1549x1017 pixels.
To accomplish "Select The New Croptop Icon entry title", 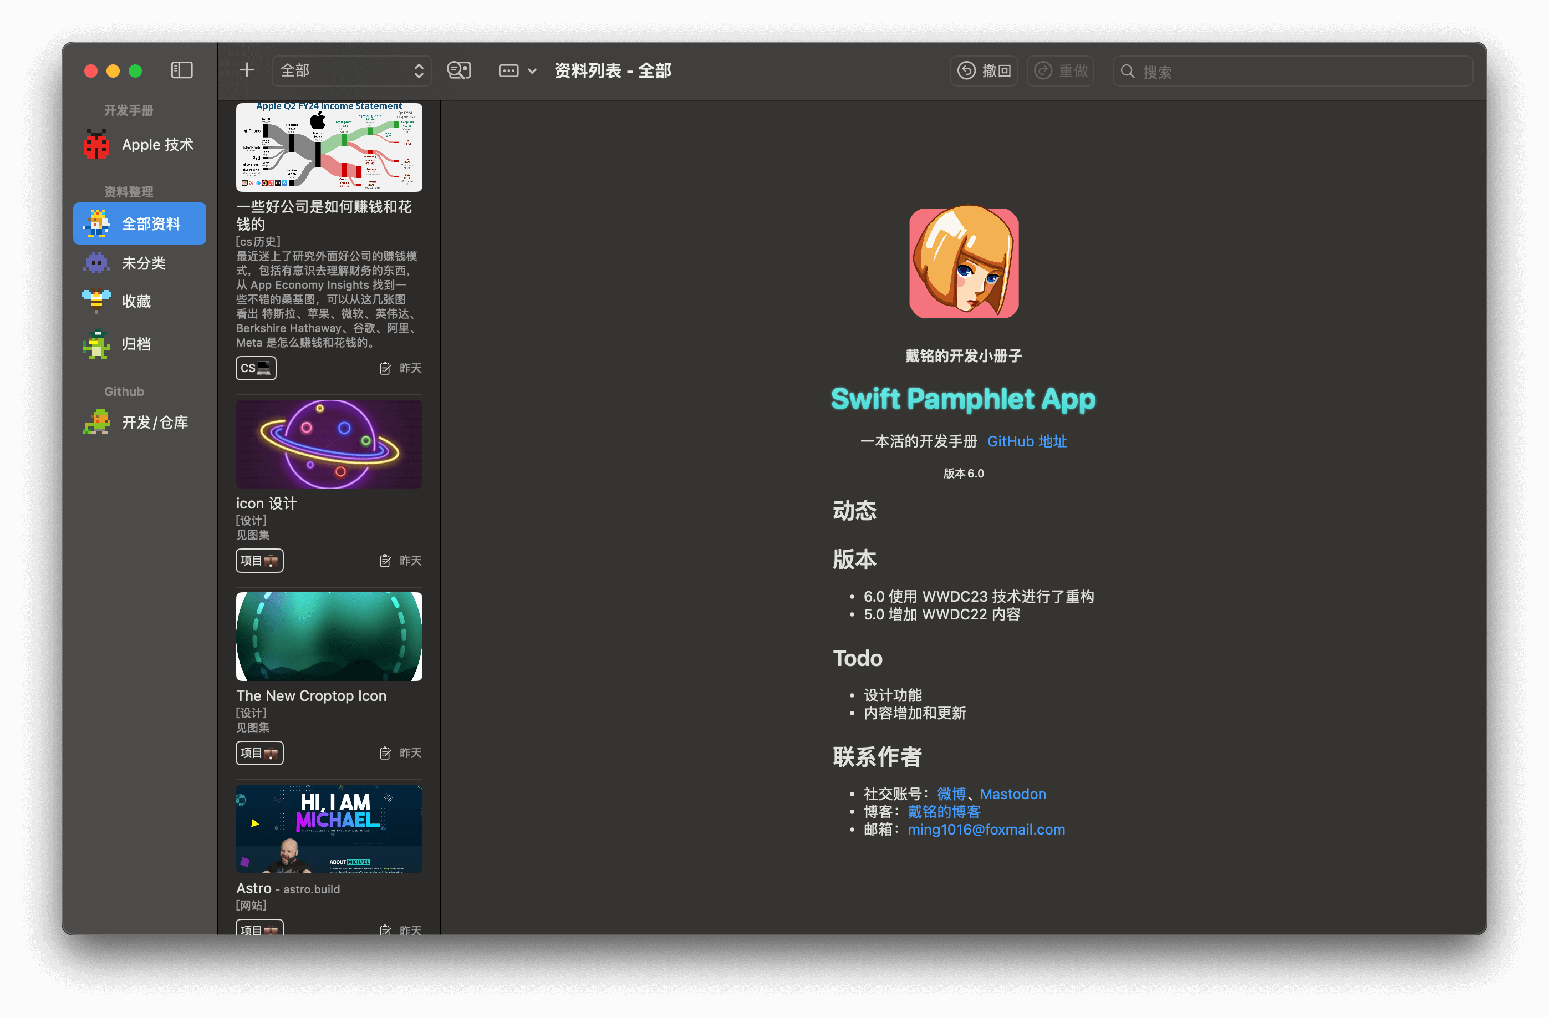I will point(311,695).
